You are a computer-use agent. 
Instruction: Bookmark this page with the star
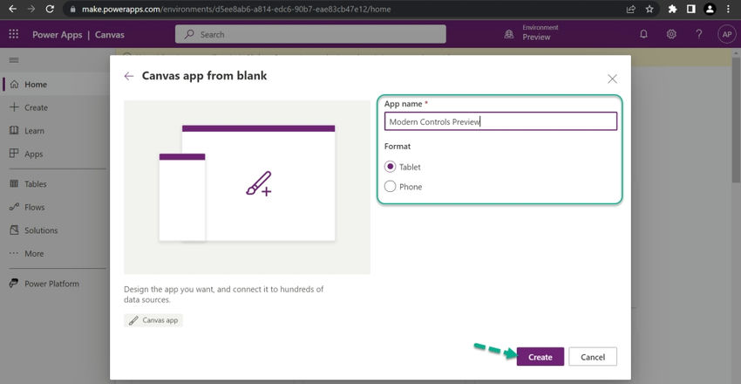point(649,9)
